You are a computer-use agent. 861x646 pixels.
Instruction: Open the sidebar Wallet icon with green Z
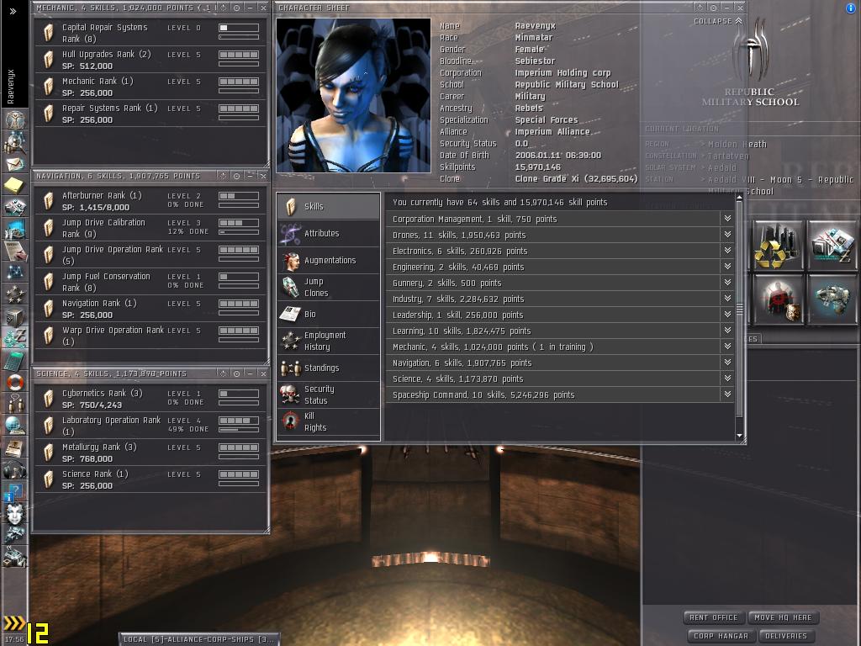click(x=15, y=338)
